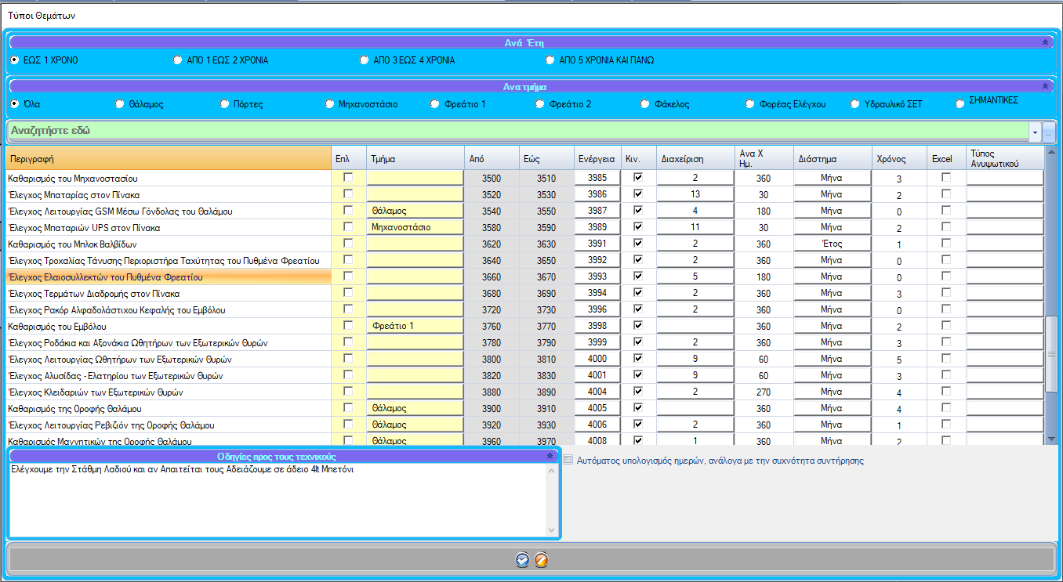Collapse the 'Οδηγίες προς τους τεχνικούς' panel
The width and height of the screenshot is (1063, 582).
[550, 456]
